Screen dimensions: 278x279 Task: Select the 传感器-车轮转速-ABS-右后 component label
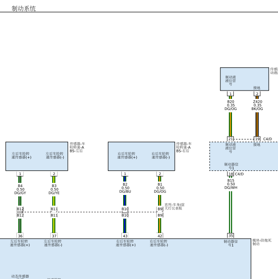pos(184,147)
